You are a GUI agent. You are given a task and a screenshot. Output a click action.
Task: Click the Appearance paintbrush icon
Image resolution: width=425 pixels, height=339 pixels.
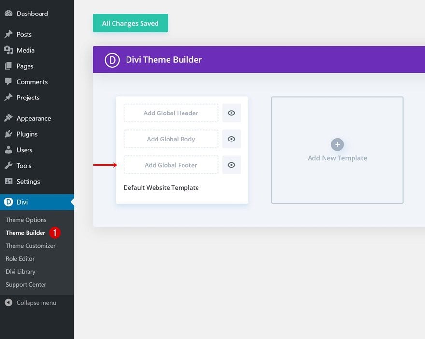[x=8, y=118]
